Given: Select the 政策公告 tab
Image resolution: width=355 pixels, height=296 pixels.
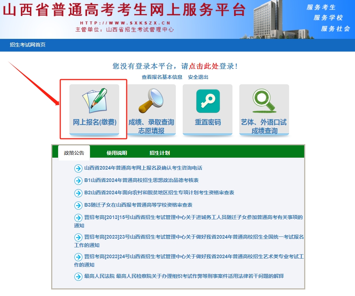Looking at the screenshot, I should coord(74,153).
